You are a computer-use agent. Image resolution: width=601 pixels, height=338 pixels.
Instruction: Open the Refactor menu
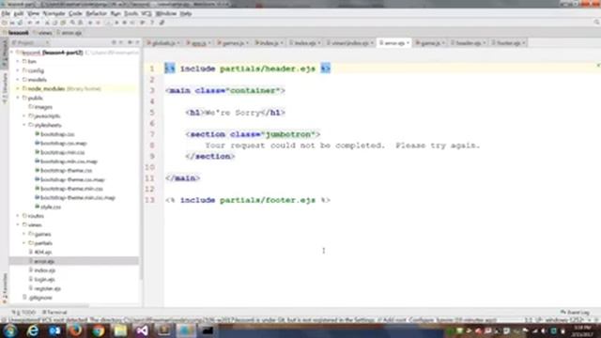pos(96,13)
